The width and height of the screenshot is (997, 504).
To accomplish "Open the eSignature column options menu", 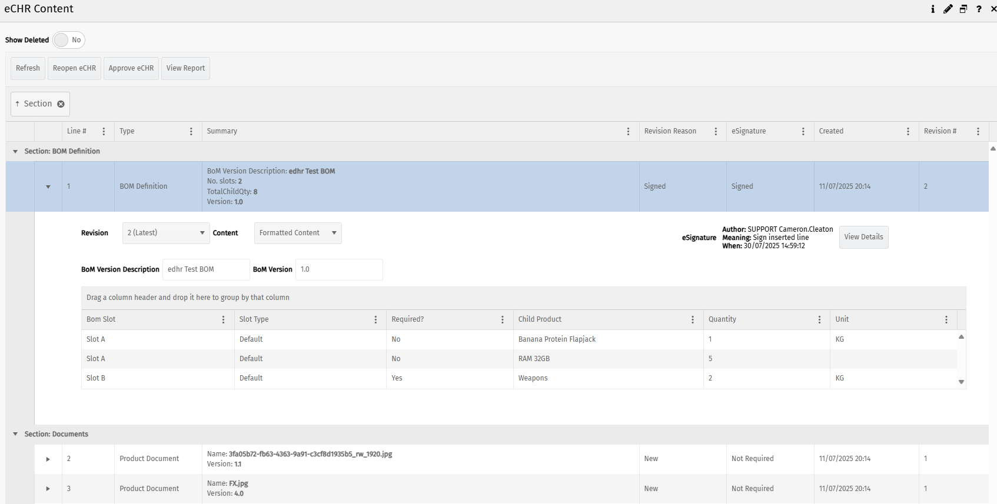I will pos(803,131).
